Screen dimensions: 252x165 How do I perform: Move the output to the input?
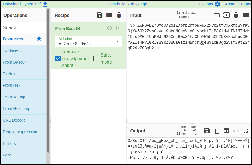pyautogui.click(x=226, y=131)
